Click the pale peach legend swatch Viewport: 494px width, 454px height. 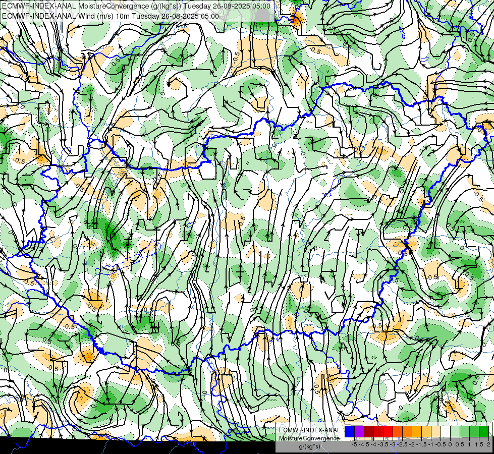coord(436,431)
